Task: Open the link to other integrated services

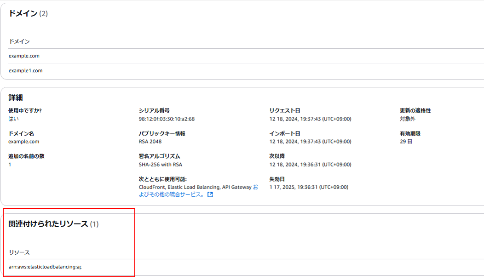Action: [171, 194]
